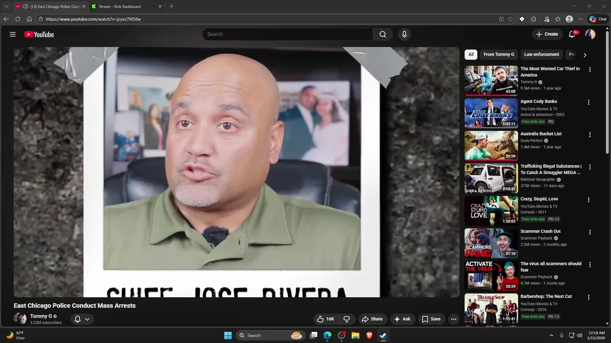Open options menu for Crazy, Stupid, Love
Image resolution: width=611 pixels, height=343 pixels.
pos(589,200)
